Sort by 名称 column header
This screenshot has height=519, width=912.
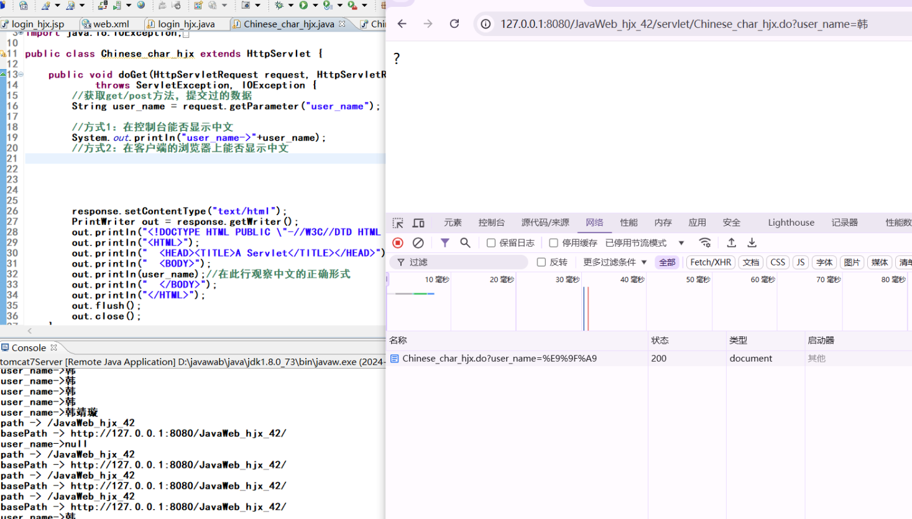click(x=517, y=340)
